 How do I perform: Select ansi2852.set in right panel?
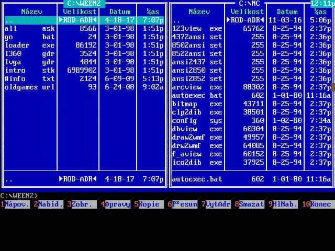pyautogui.click(x=251, y=79)
